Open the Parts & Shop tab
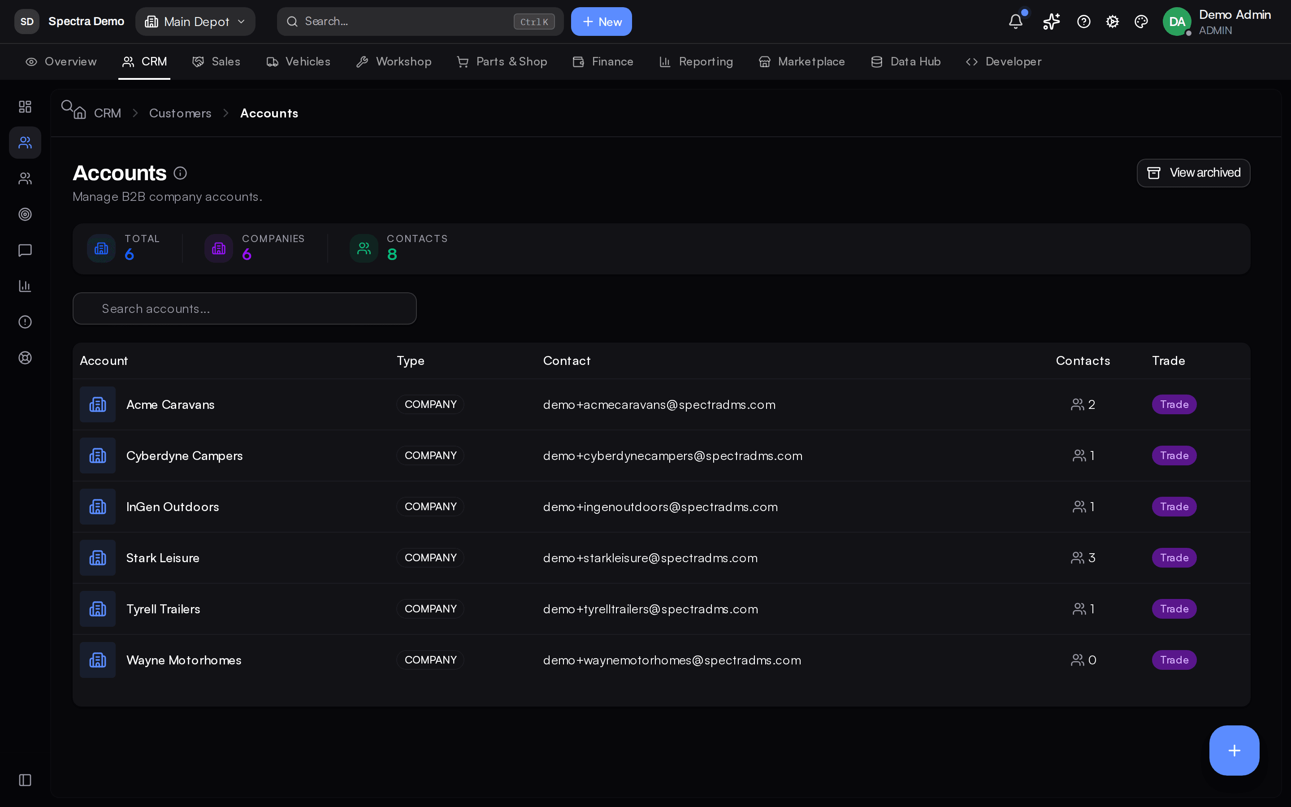 [x=502, y=62]
